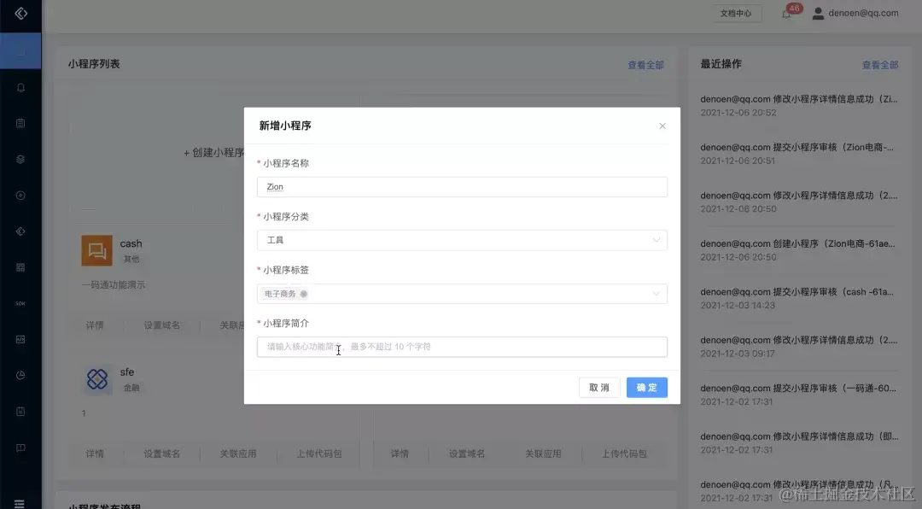Click the pie chart icon in the sidebar

click(x=19, y=374)
